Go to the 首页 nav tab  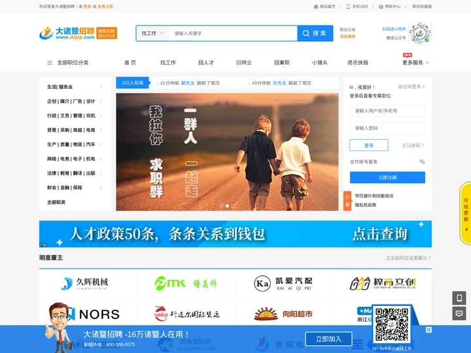(130, 63)
